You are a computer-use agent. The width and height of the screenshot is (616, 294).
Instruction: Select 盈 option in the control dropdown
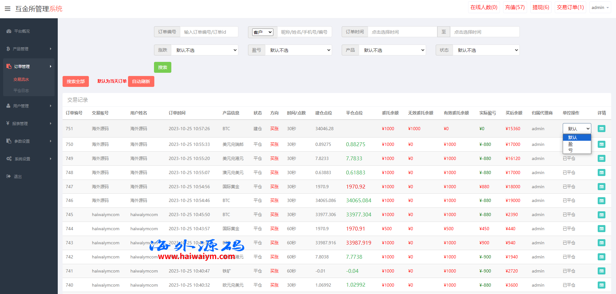coord(570,144)
